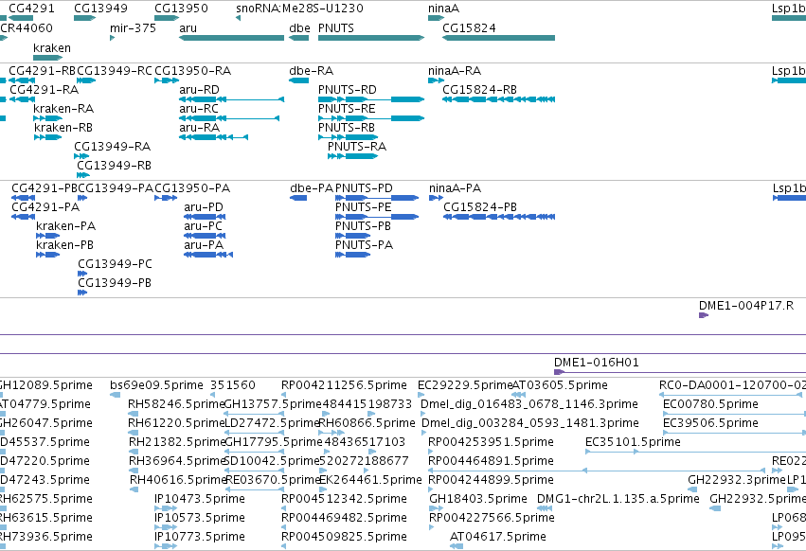806x551 pixels.
Task: Click transcript kraken-RB
Action: click(47, 137)
